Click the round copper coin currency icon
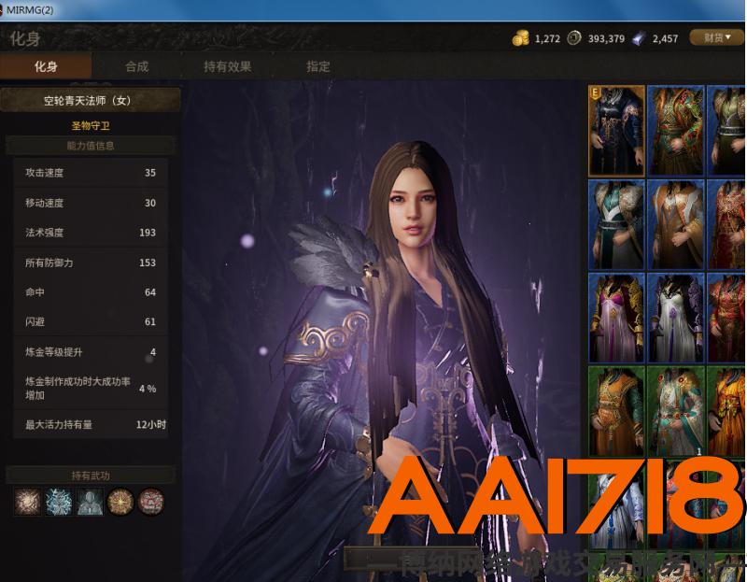The width and height of the screenshot is (747, 582). pos(574,38)
